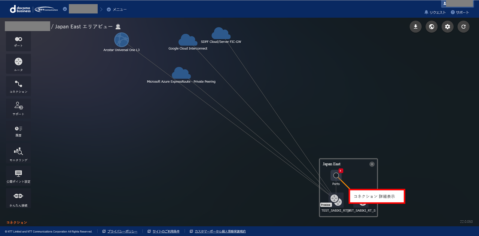
Task: Open the header サポート help menu
Action: (460, 12)
